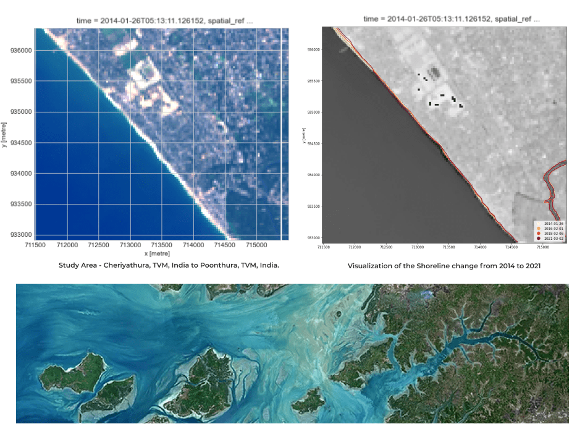Select the 2021-03-02 dark red legend entry
Screen dimensions: 585x437
pos(539,238)
